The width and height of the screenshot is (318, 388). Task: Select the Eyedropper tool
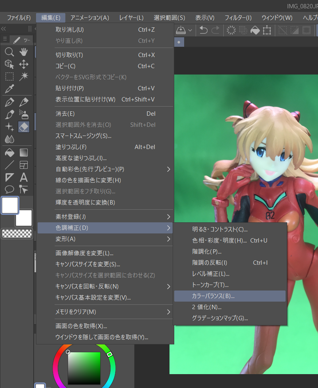coord(10,89)
